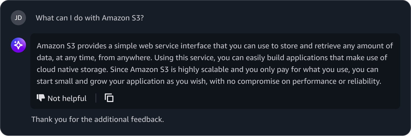The width and height of the screenshot is (411, 138).
Task: Open the JD user avatar
Action: point(18,18)
